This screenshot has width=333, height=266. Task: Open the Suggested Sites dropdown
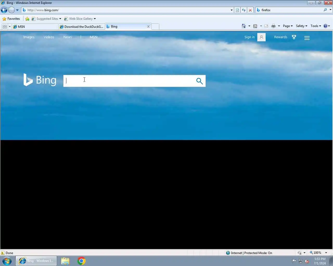[46, 19]
